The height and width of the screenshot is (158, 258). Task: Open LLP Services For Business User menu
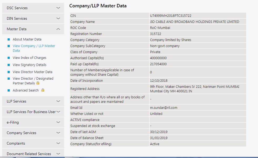(33, 112)
